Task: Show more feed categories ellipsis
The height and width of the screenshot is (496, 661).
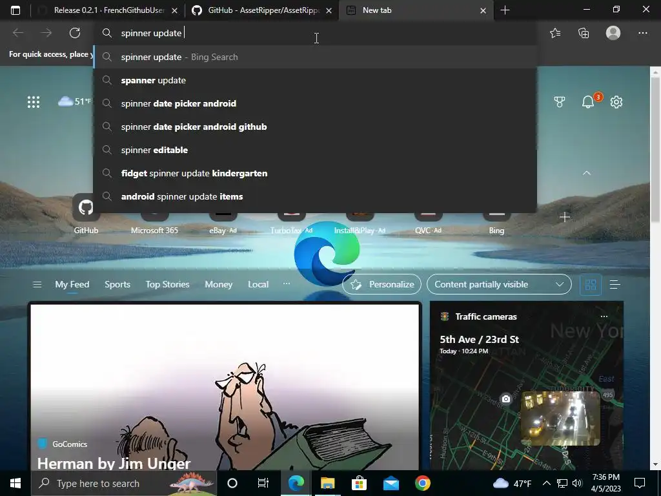Action: click(287, 284)
